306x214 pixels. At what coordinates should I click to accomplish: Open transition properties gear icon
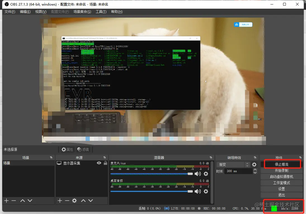[x=254, y=165]
